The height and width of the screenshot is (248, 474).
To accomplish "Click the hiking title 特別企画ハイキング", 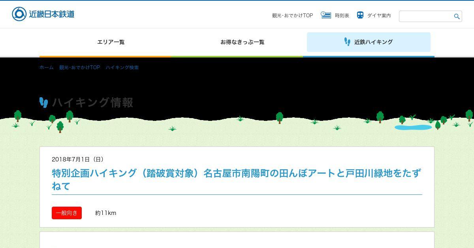I will tap(237, 180).
